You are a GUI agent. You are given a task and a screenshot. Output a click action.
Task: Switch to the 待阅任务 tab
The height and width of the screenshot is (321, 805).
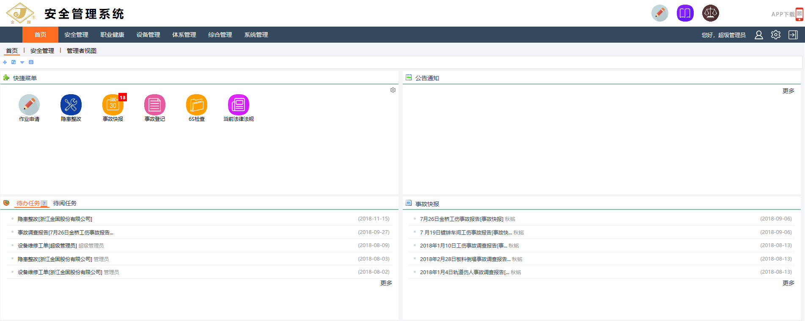(x=65, y=203)
